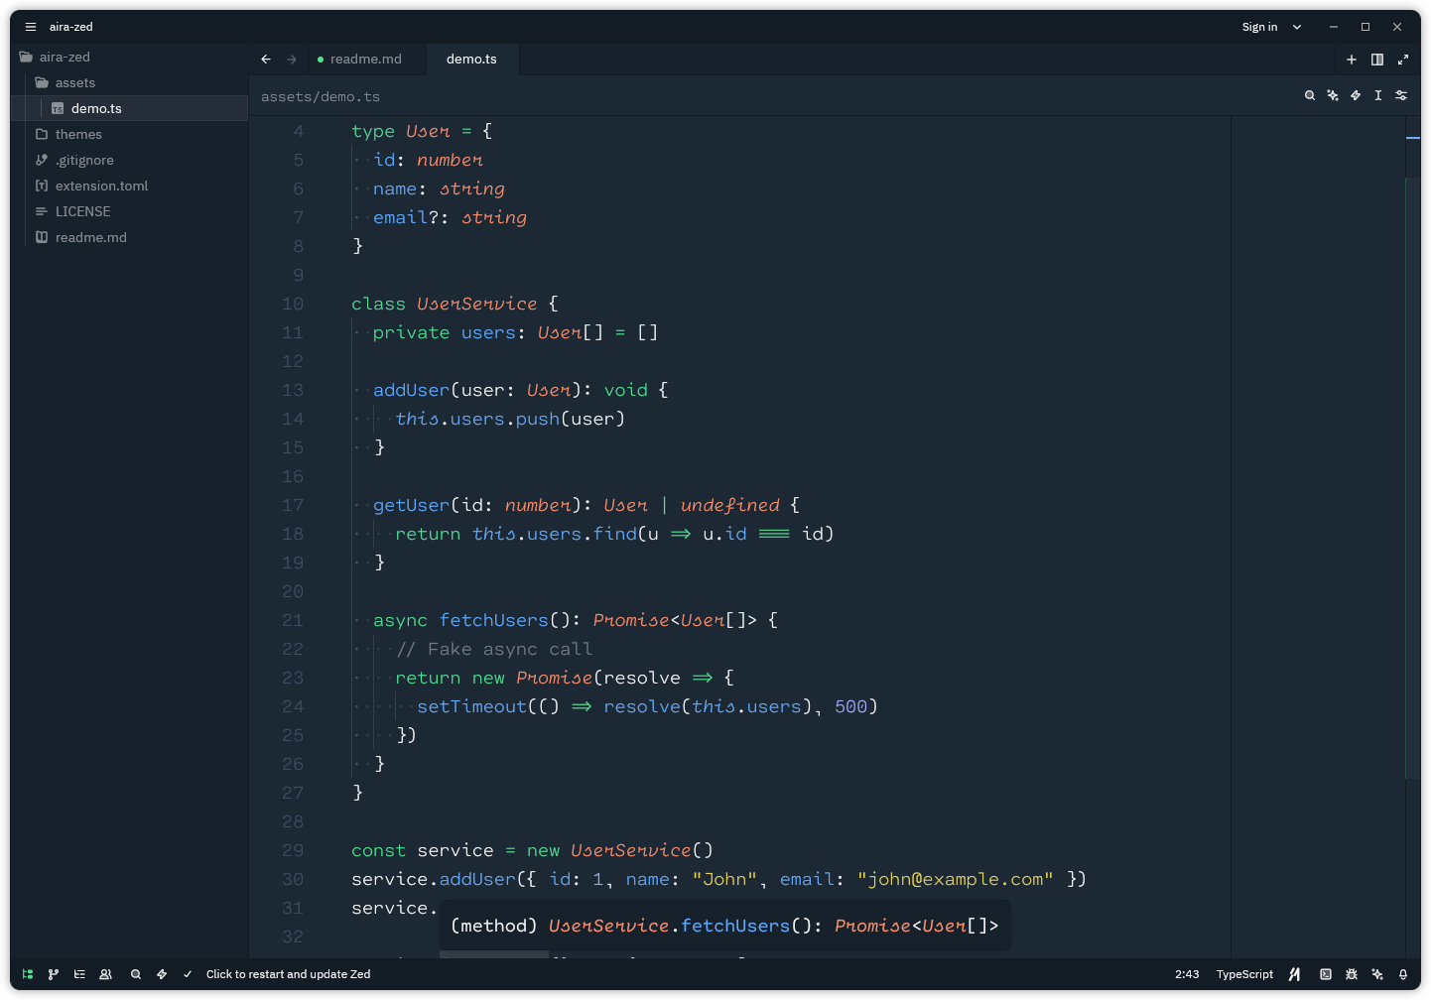Open project search from status bar
Image resolution: width=1431 pixels, height=1000 pixels.
(136, 974)
